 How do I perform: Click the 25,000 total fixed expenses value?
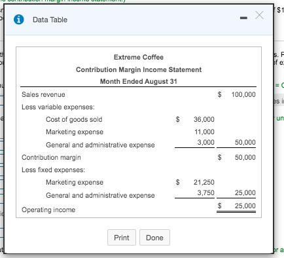click(x=245, y=193)
